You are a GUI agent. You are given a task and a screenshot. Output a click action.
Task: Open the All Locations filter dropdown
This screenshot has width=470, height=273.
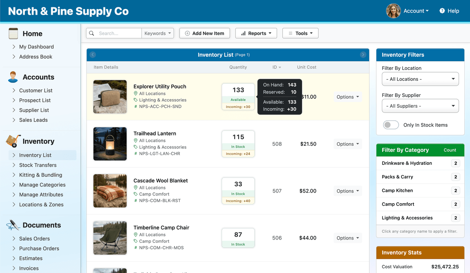pos(420,79)
